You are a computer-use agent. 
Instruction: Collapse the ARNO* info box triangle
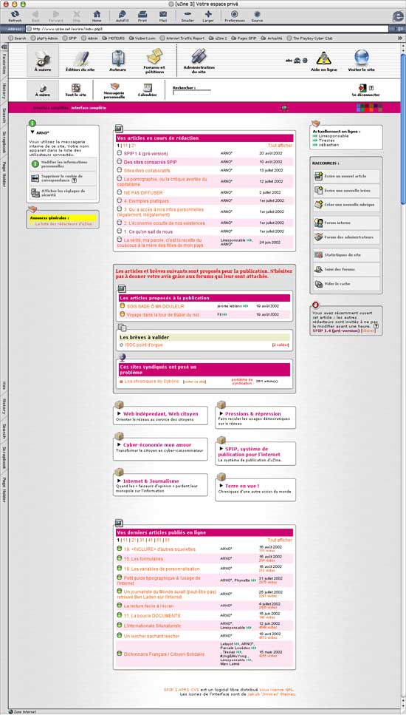click(x=32, y=132)
